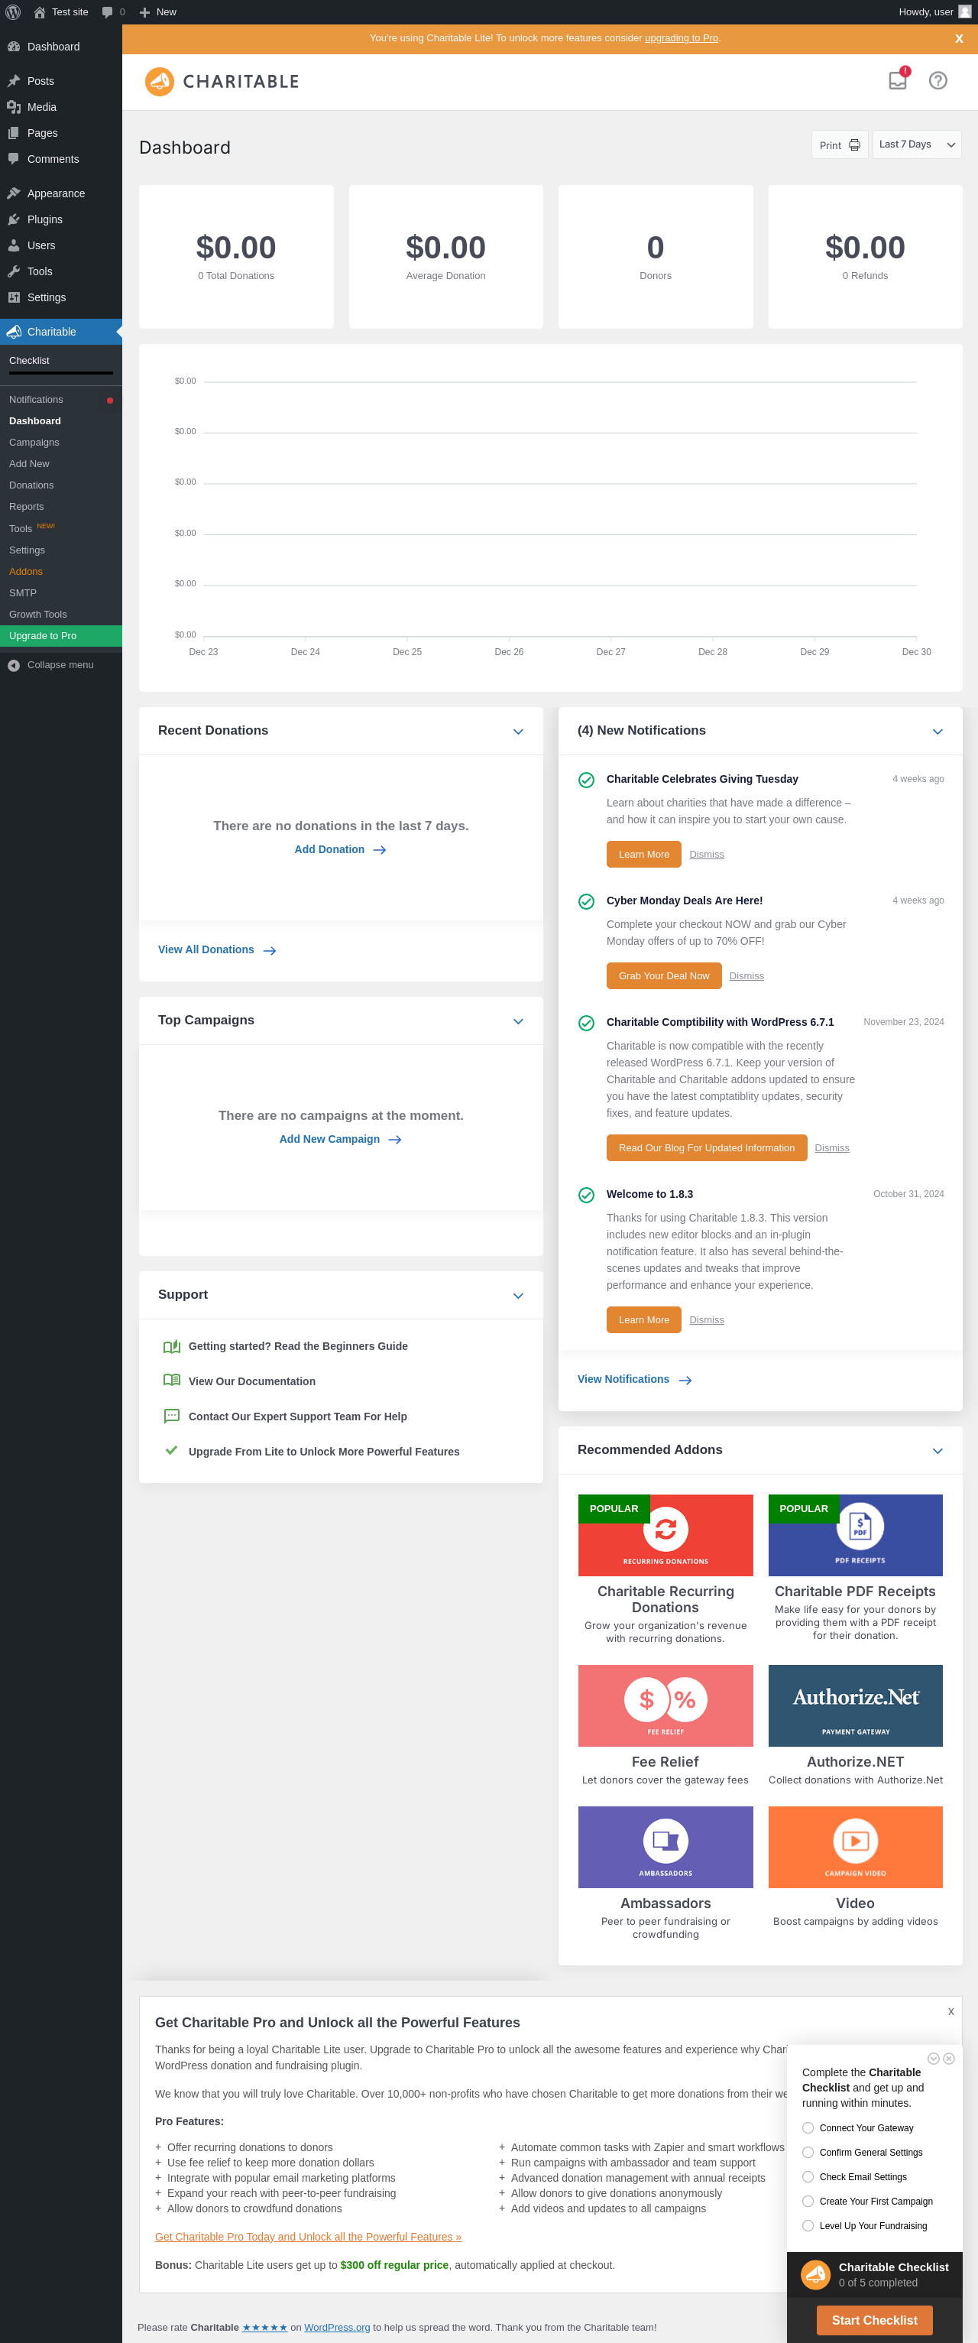Screen dimensions: 978x2343
Task: Click the Ambassadors addon image
Action: pos(665,1846)
